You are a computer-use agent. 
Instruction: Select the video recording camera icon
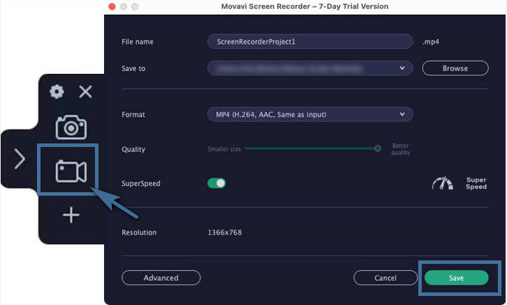point(71,171)
